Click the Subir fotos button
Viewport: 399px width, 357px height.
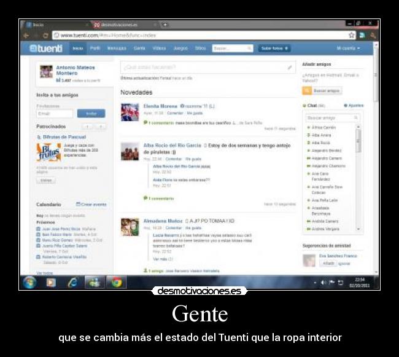[x=274, y=48]
